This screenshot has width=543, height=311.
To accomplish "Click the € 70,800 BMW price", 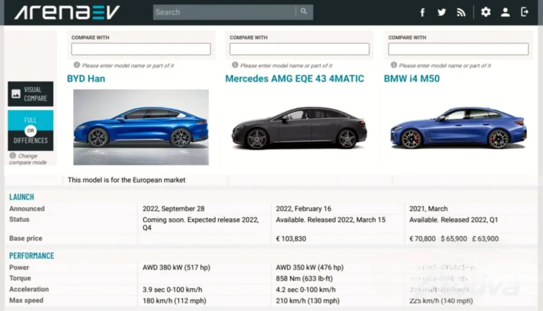I will point(423,238).
